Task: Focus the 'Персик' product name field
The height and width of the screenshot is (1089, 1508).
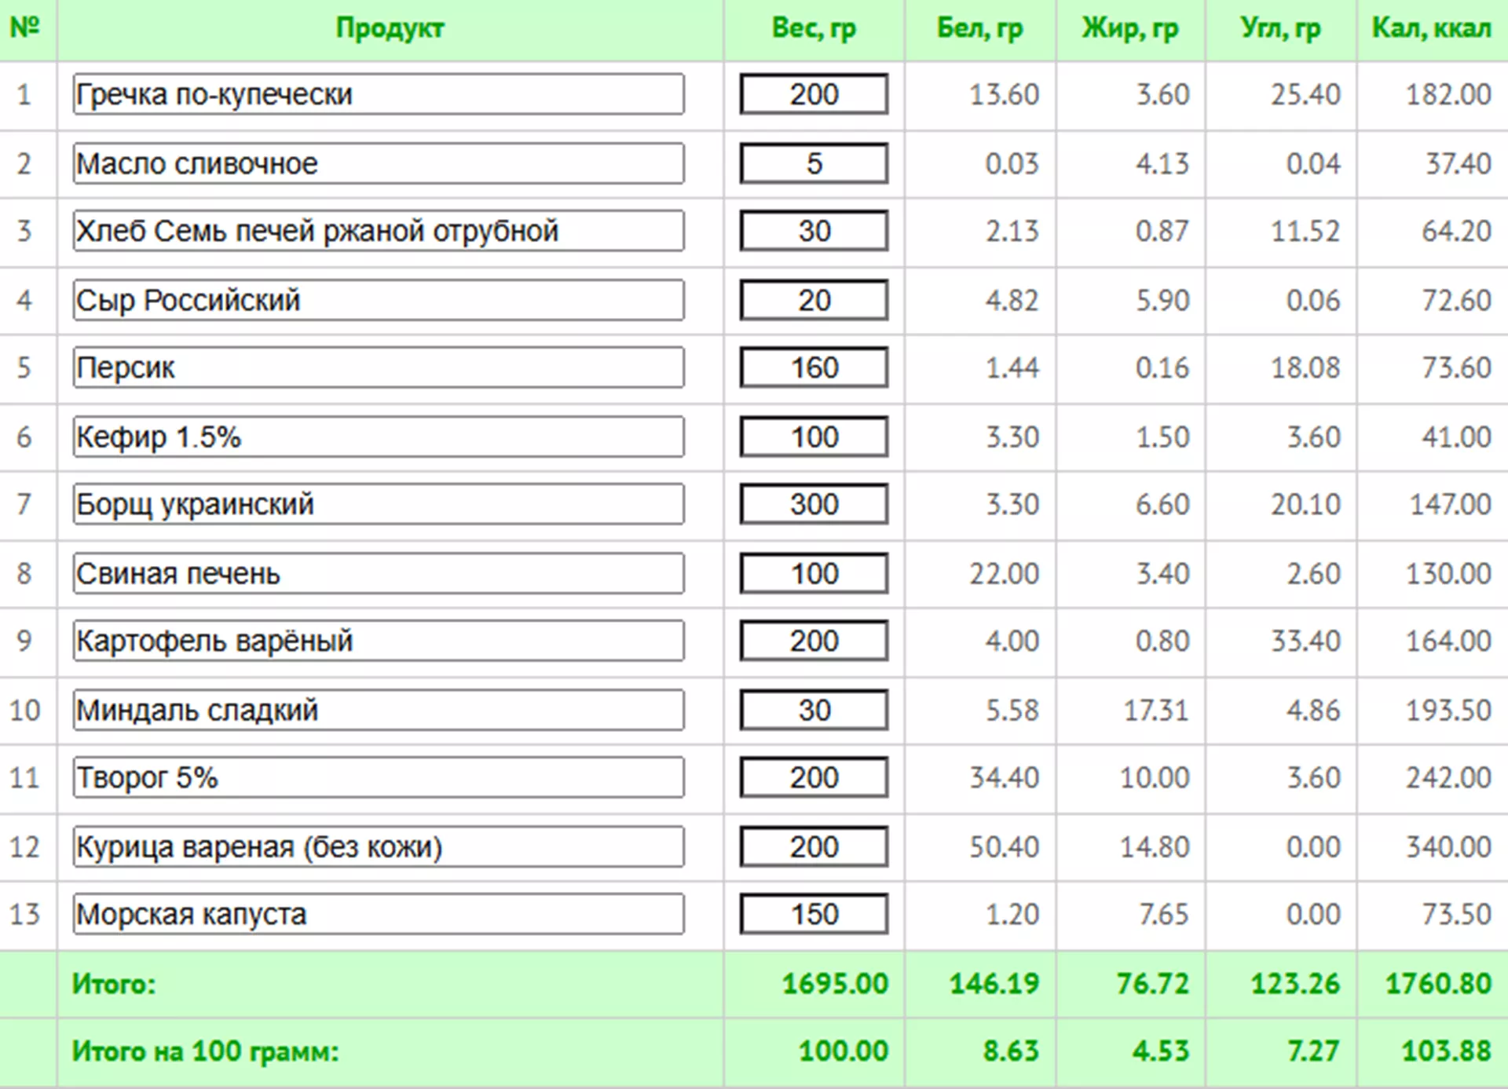Action: pos(378,367)
